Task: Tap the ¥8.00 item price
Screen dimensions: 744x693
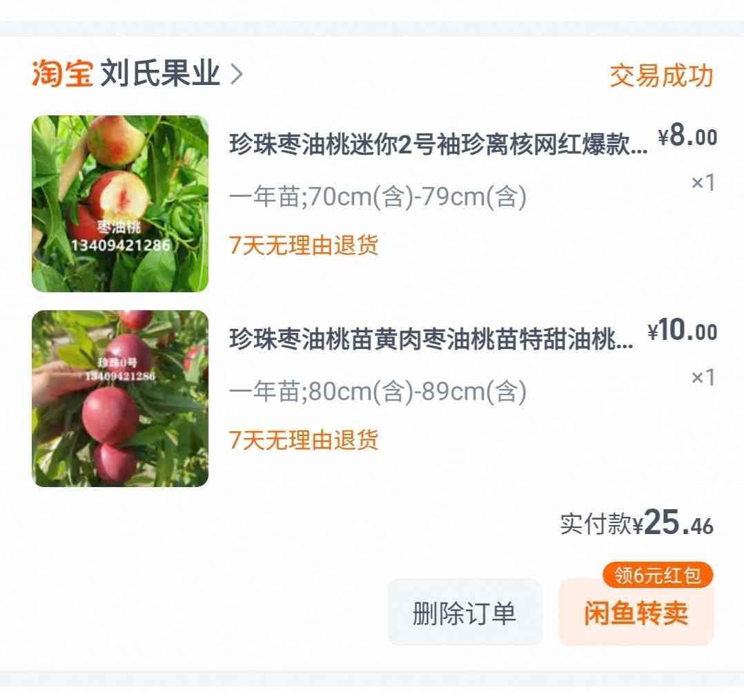Action: [x=687, y=136]
